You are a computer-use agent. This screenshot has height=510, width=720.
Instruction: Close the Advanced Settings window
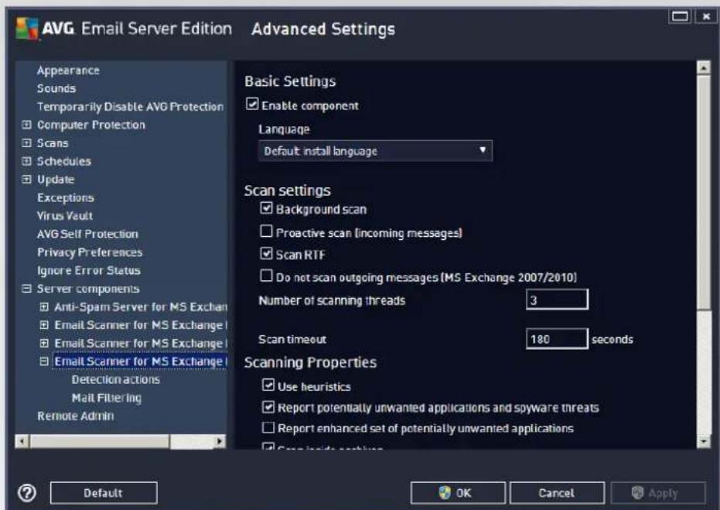click(706, 16)
